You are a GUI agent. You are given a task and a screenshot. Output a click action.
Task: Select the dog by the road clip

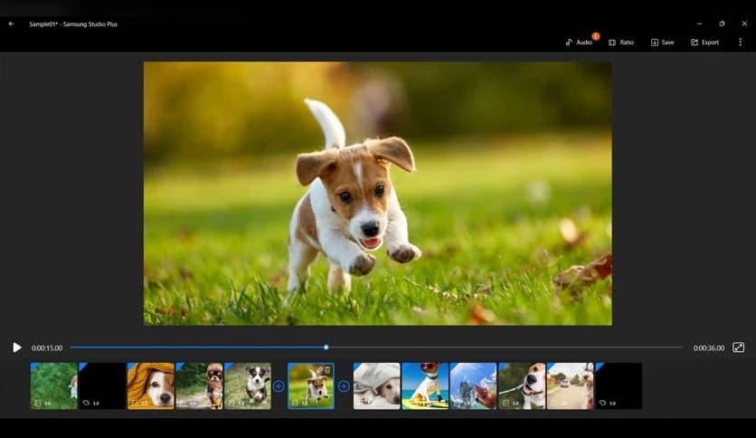coord(570,386)
